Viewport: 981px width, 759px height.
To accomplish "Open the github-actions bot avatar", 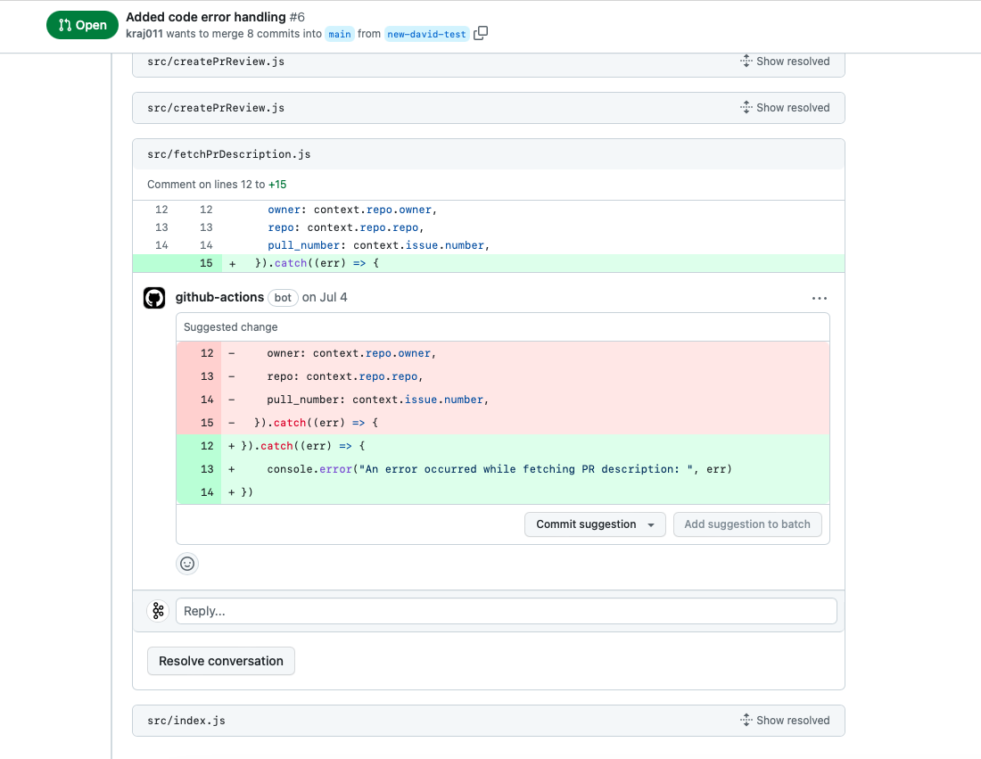I will (154, 298).
